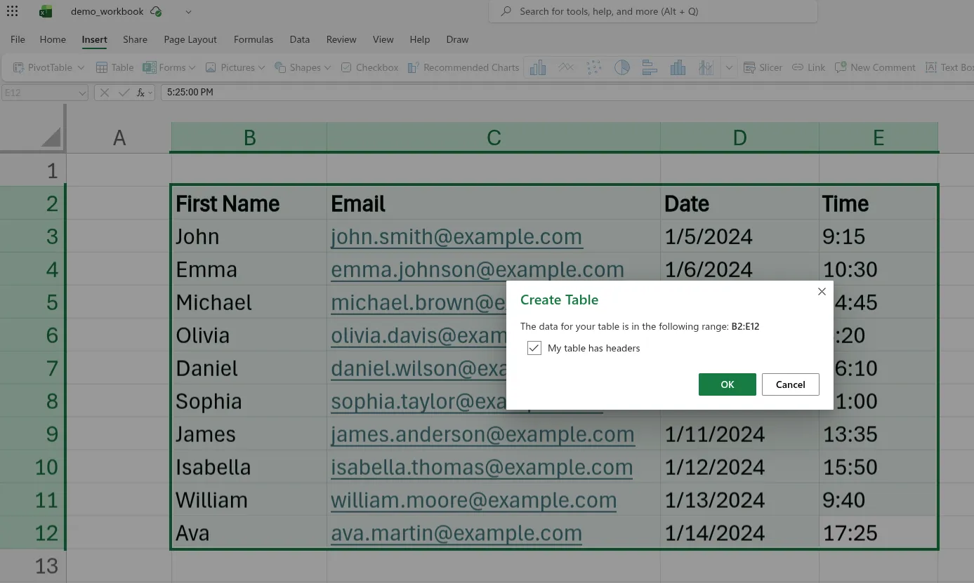The height and width of the screenshot is (583, 974).
Task: Switch to the Formulas tab
Action: click(x=254, y=39)
